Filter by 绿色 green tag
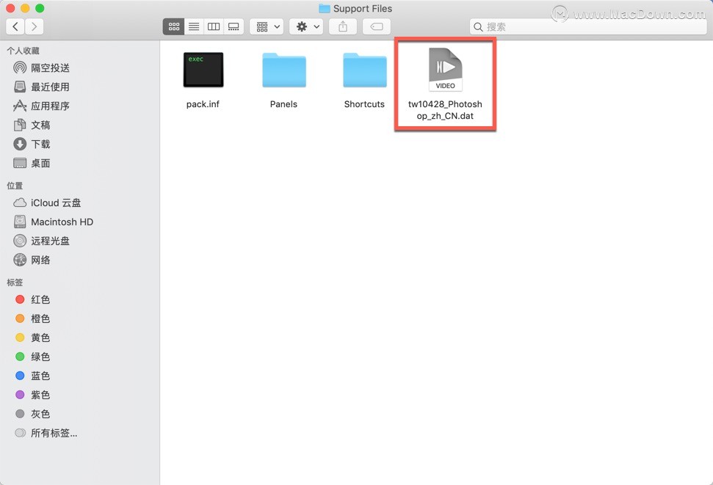Image resolution: width=713 pixels, height=485 pixels. tap(40, 357)
